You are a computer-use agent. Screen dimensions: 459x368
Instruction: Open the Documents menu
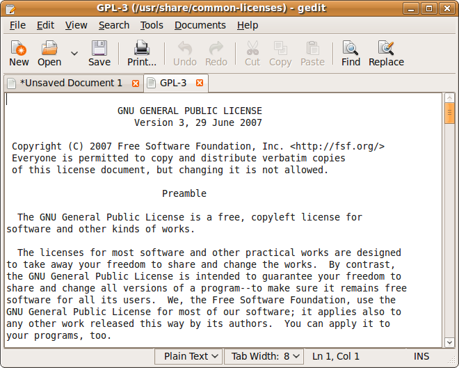tap(200, 25)
